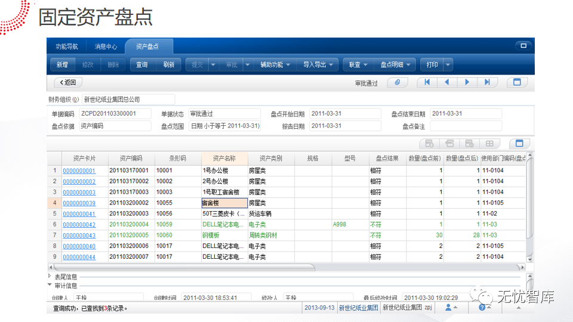
Task: Click the 查询 button
Action: coord(142,64)
